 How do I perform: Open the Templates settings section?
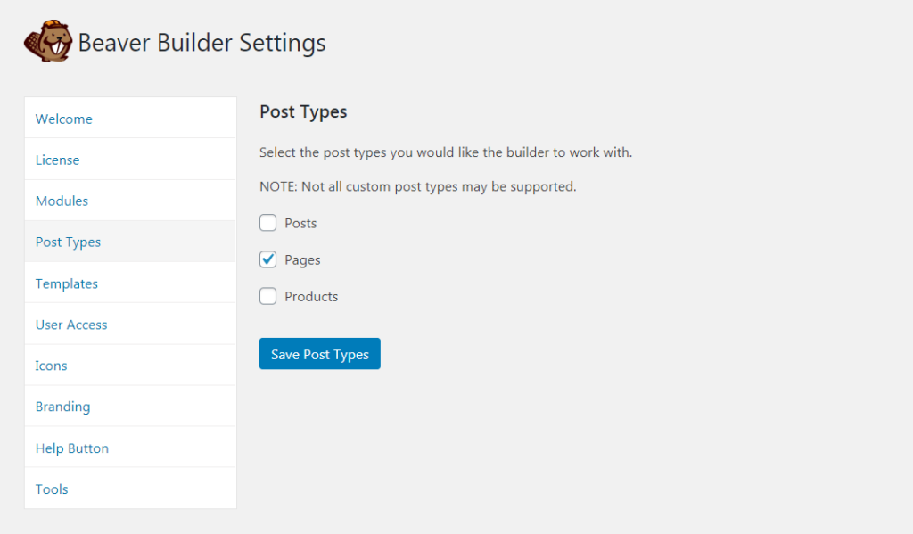coord(66,283)
